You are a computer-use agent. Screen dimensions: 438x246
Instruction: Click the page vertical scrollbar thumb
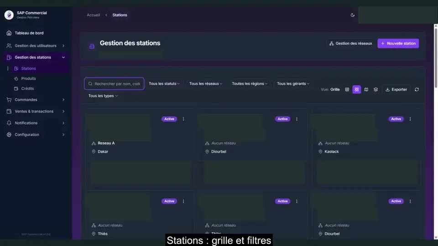tap(436, 58)
